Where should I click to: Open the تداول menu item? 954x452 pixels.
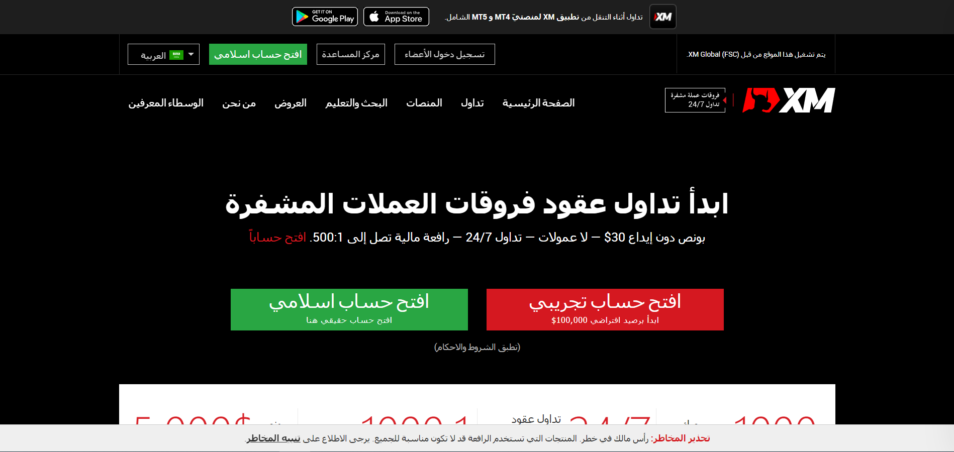pos(471,103)
